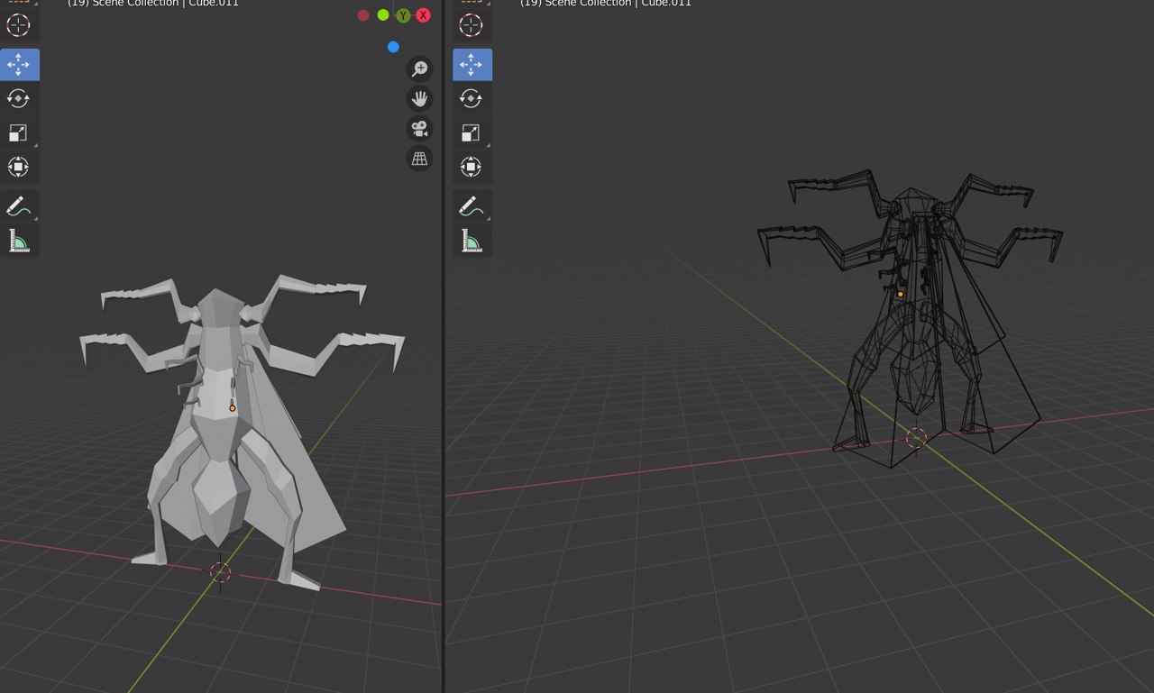
Task: Select the Scale tool in left viewport
Action: tap(19, 132)
